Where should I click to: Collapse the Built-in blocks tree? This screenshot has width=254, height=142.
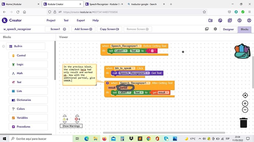tap(3, 46)
